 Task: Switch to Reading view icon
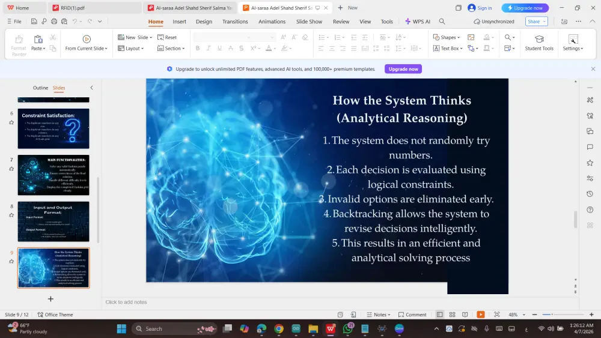465,315
